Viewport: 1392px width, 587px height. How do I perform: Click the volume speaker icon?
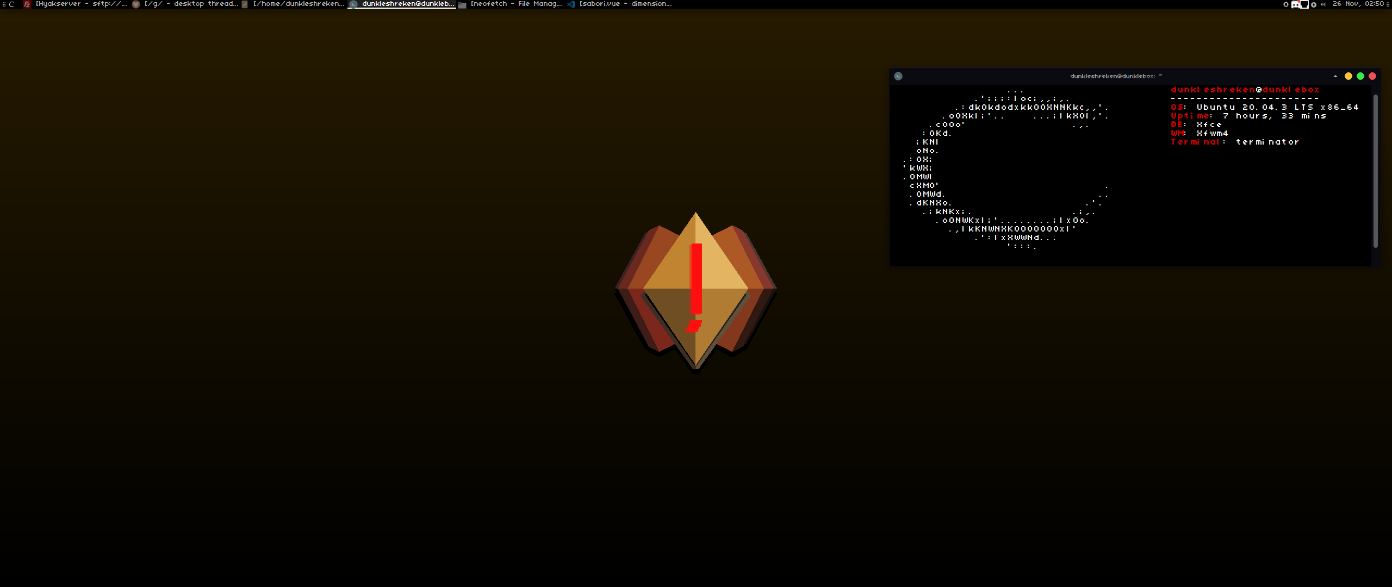click(1323, 4)
